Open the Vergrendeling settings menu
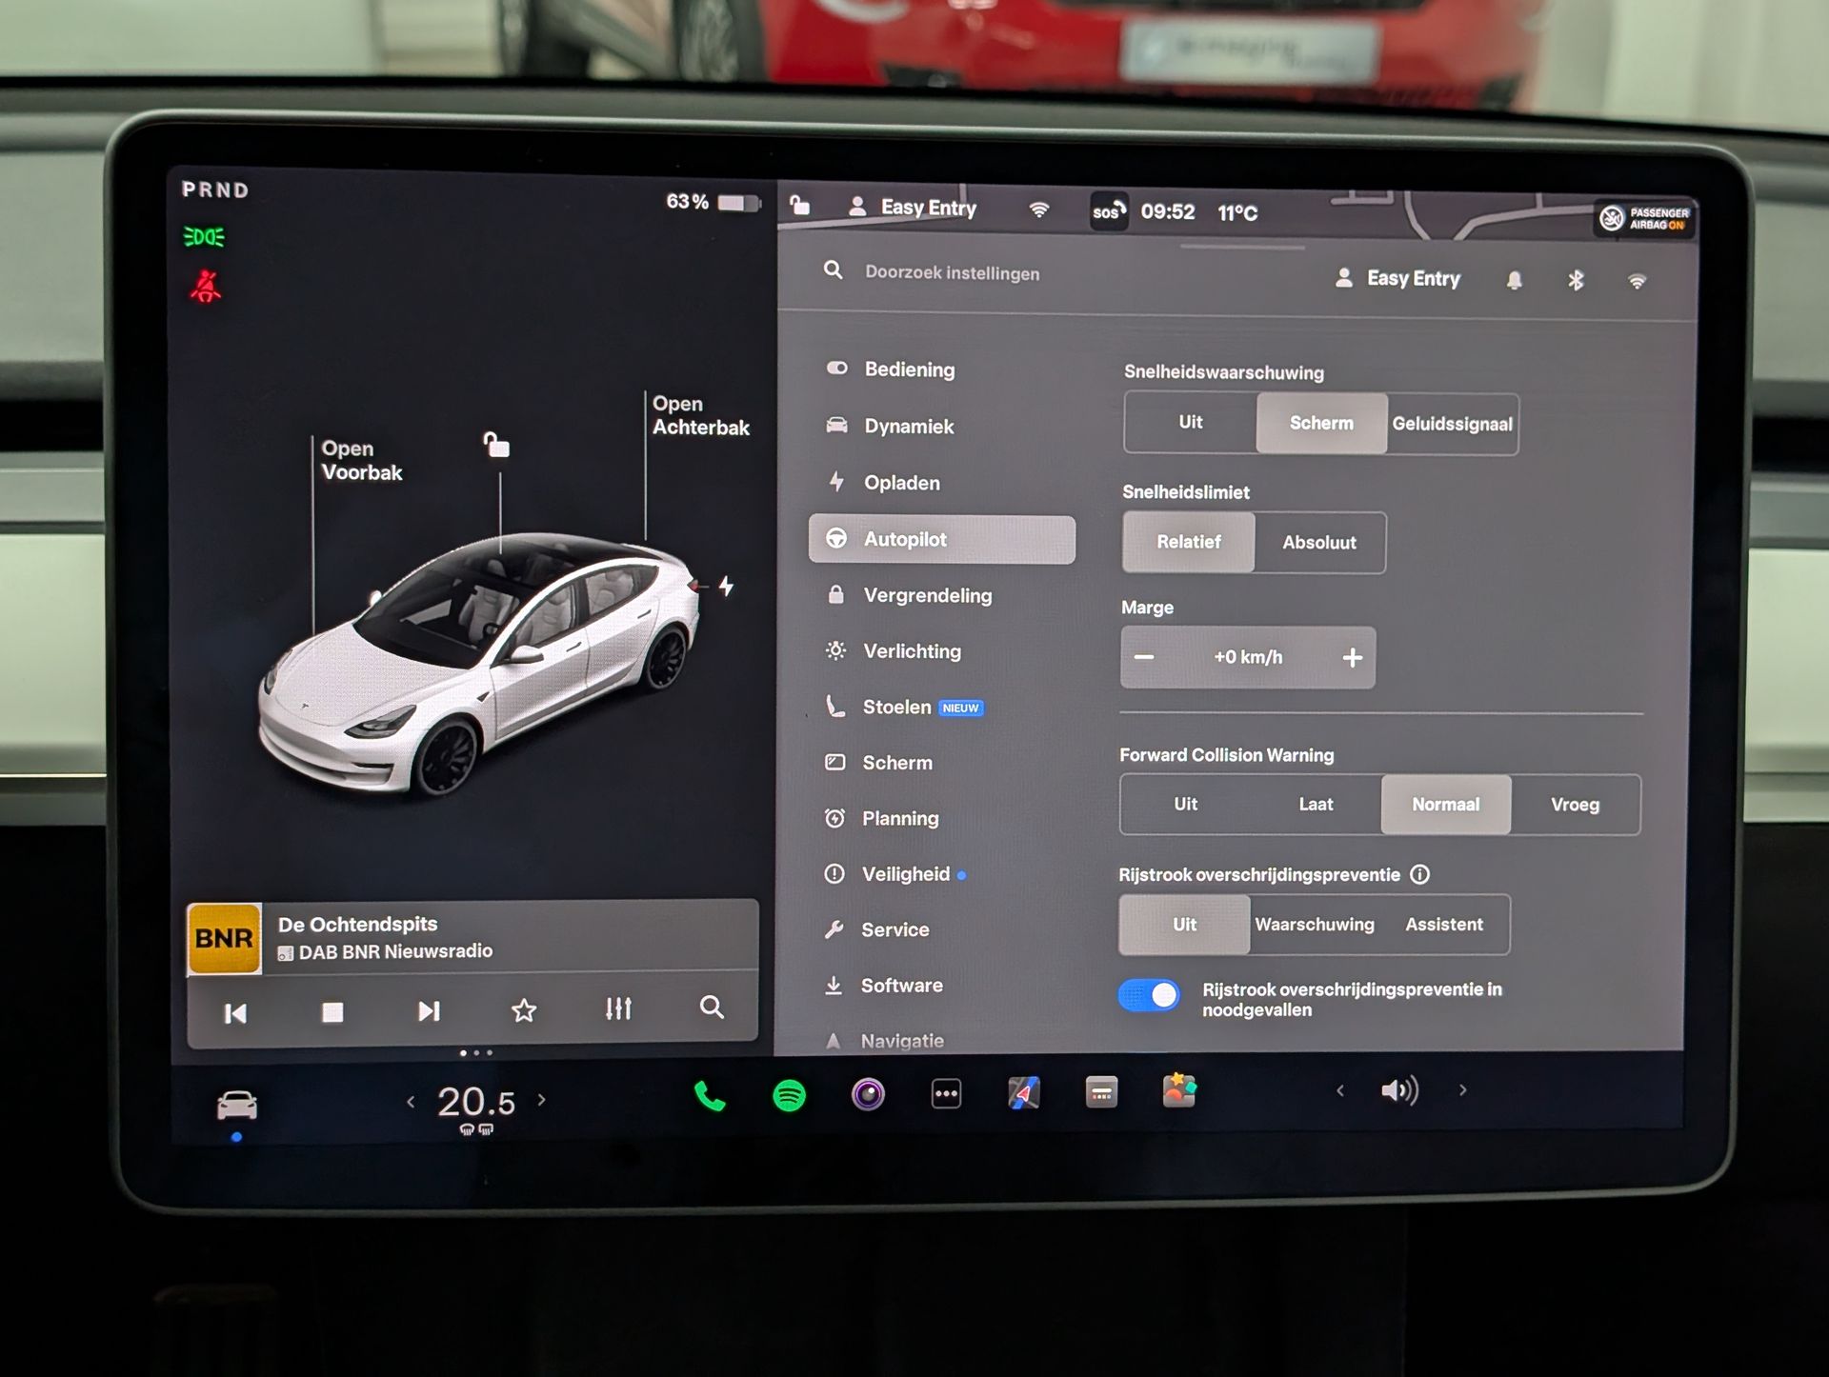Image resolution: width=1829 pixels, height=1377 pixels. point(927,596)
